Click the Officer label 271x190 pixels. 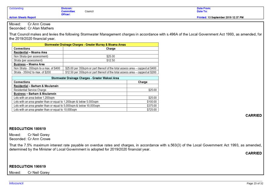(x=66, y=14)
